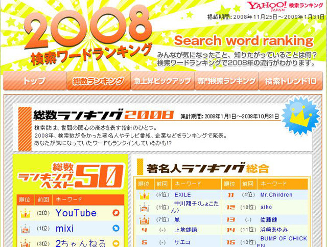Click the 掲載期間 date range text
The height and width of the screenshot is (247, 327).
point(266,17)
